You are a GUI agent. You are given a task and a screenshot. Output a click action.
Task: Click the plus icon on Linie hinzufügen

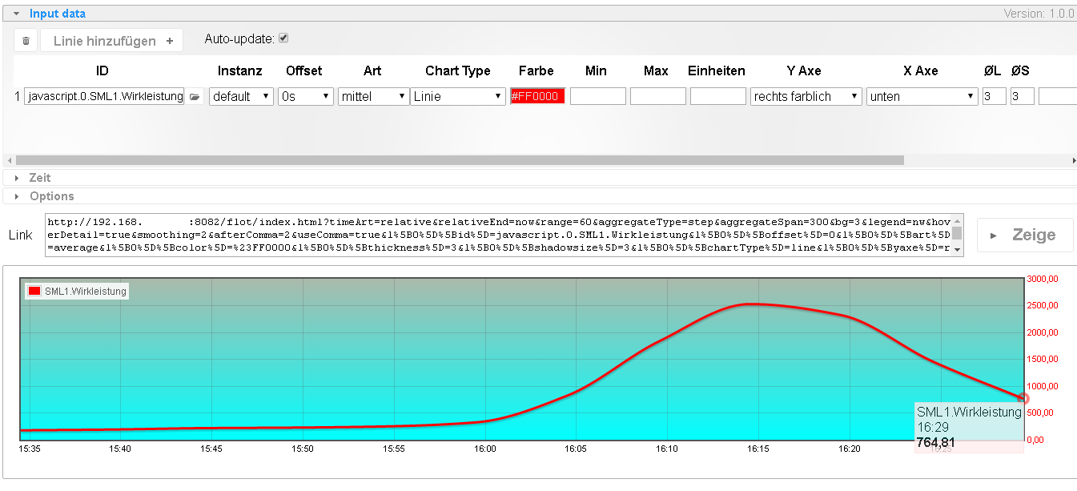169,41
